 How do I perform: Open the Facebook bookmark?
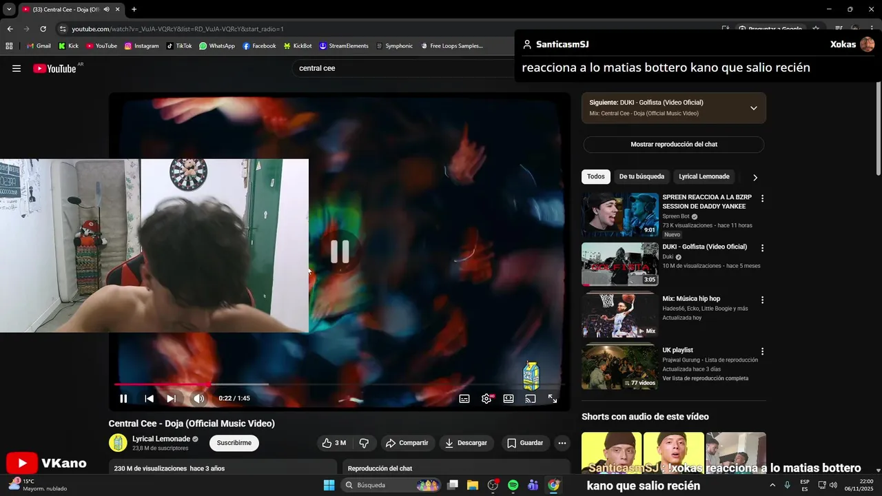pyautogui.click(x=259, y=46)
